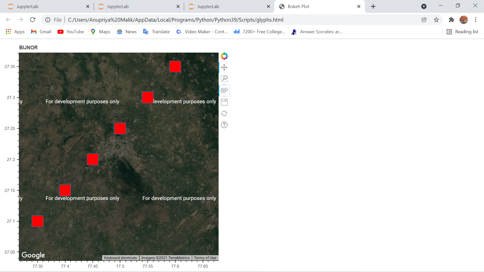The height and width of the screenshot is (272, 484).
Task: Minimize the Chrome window
Action: 441,6
